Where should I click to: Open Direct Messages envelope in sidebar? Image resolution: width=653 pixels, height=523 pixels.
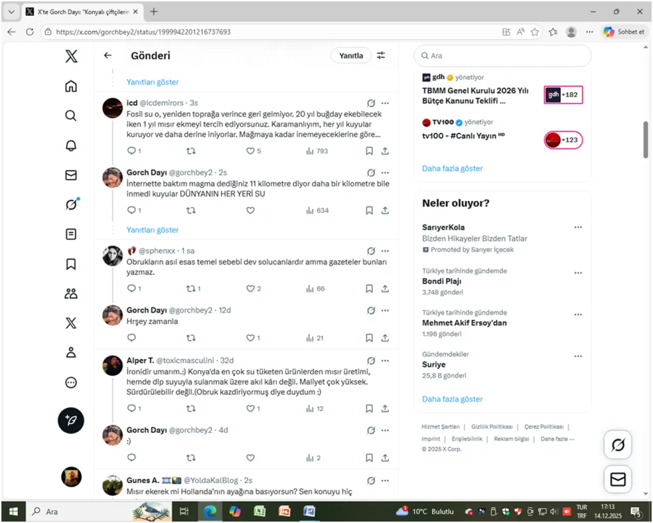[x=71, y=175]
